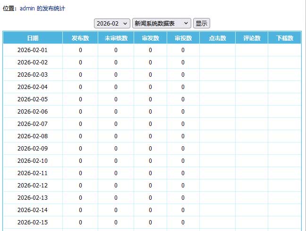Select the 审投数 column header

point(183,38)
